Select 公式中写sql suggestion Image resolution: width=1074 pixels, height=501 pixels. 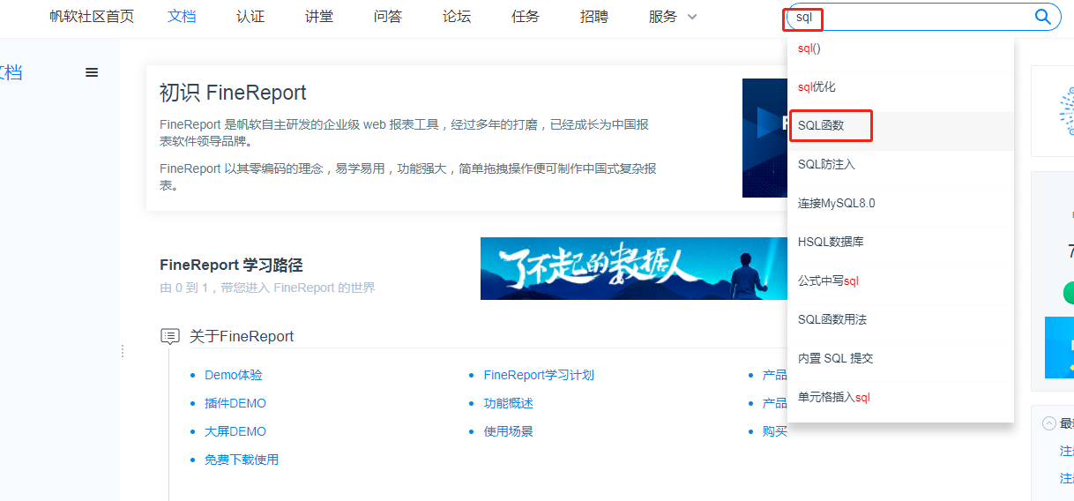coord(900,280)
